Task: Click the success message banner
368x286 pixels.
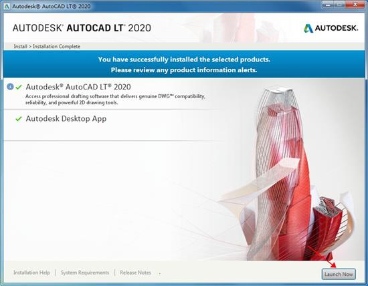Action: click(184, 64)
